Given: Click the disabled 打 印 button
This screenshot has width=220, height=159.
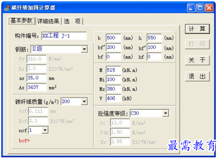Looking at the screenshot, I should click(x=197, y=44).
